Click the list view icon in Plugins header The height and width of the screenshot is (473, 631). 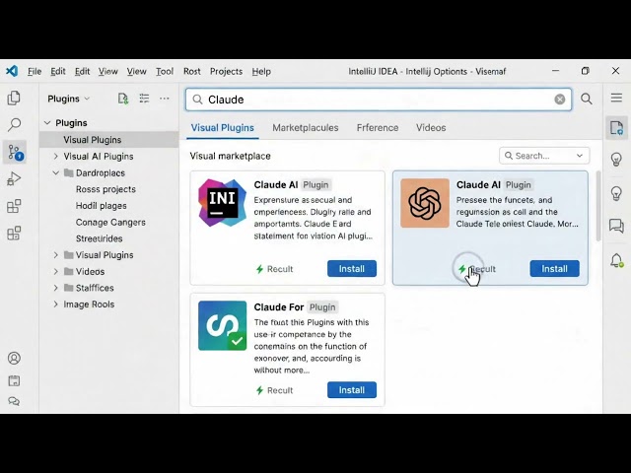pos(144,99)
